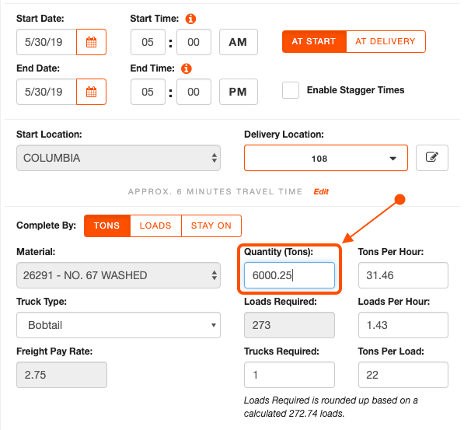Click the edit delivery location pencil icon
Viewport: 464px width, 430px height.
[432, 158]
